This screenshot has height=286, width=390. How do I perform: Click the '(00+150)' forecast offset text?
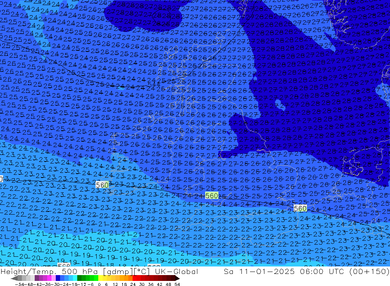coord(369,271)
